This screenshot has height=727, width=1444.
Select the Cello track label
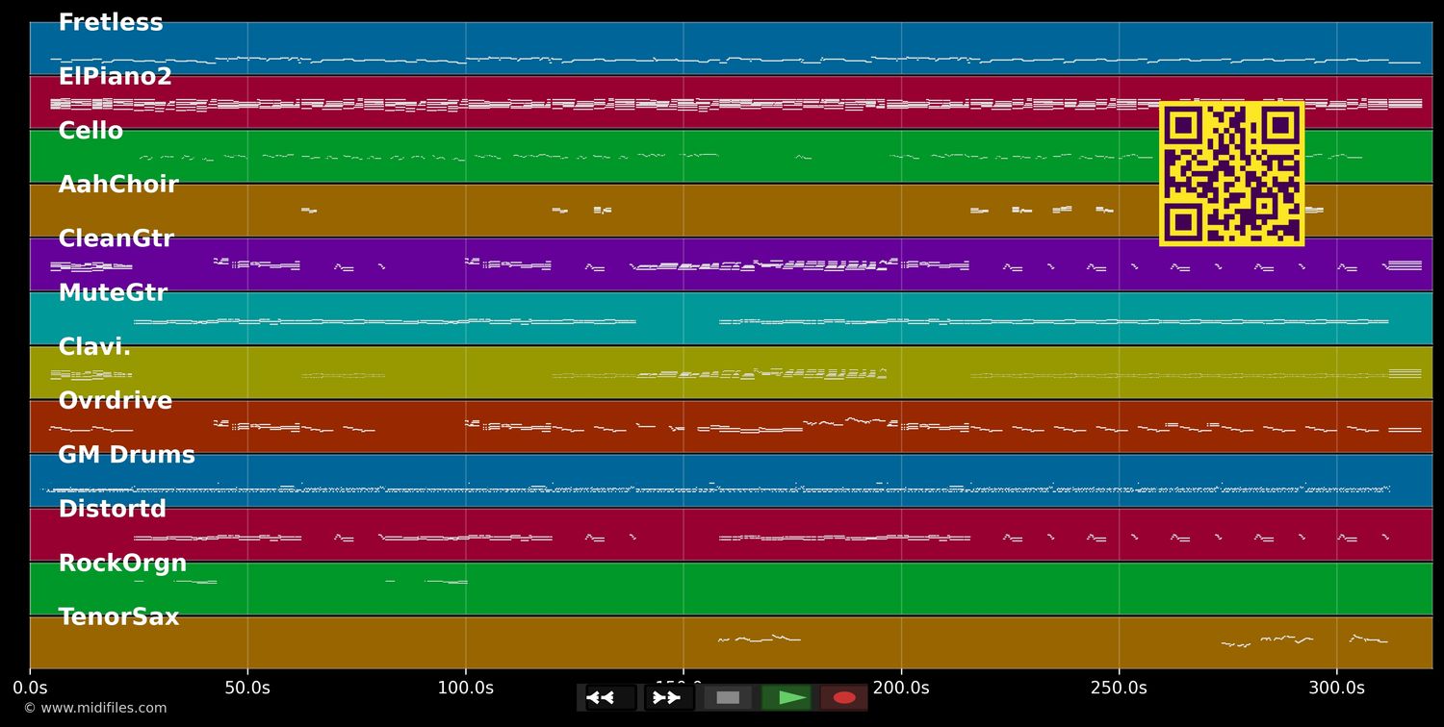coord(90,131)
